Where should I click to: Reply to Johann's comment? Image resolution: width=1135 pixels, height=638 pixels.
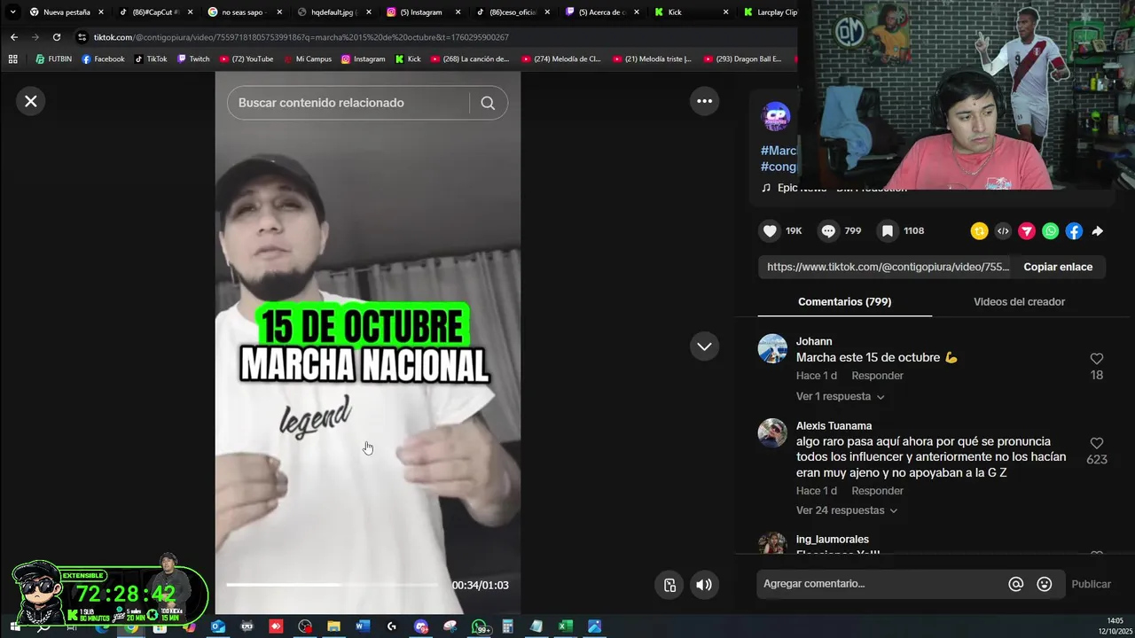pyautogui.click(x=877, y=376)
